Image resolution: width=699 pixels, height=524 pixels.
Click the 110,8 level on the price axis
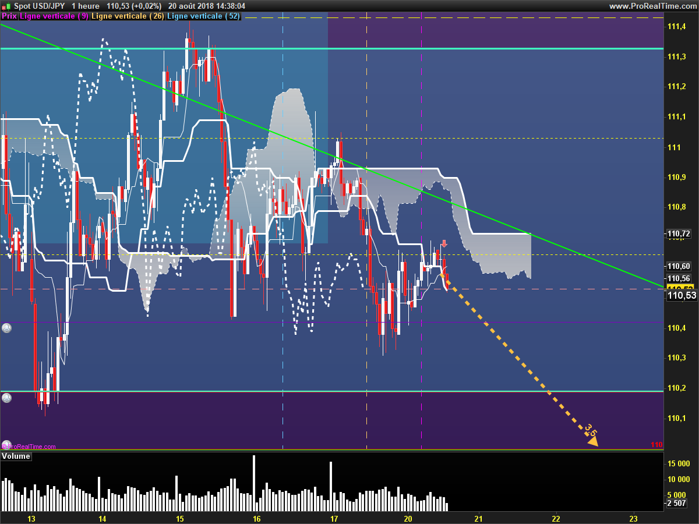click(676, 207)
